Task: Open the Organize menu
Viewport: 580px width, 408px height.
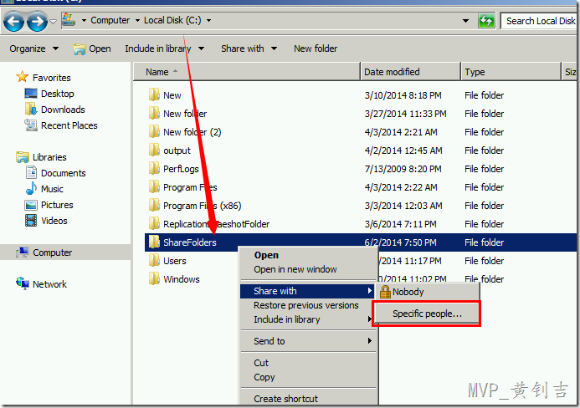Action: pos(33,48)
